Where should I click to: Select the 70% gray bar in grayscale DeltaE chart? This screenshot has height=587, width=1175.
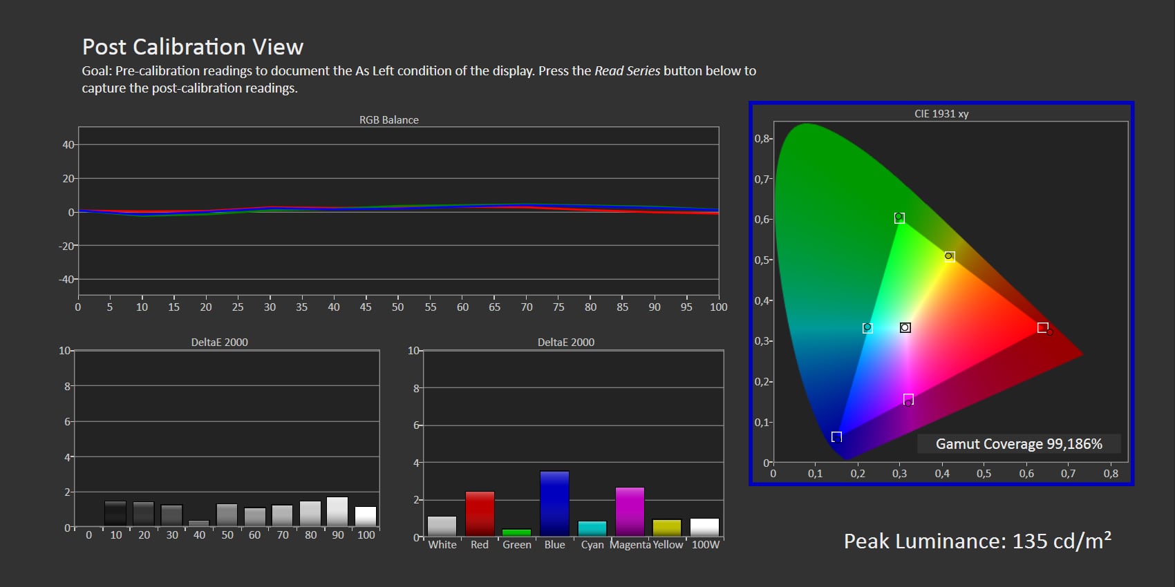point(283,515)
